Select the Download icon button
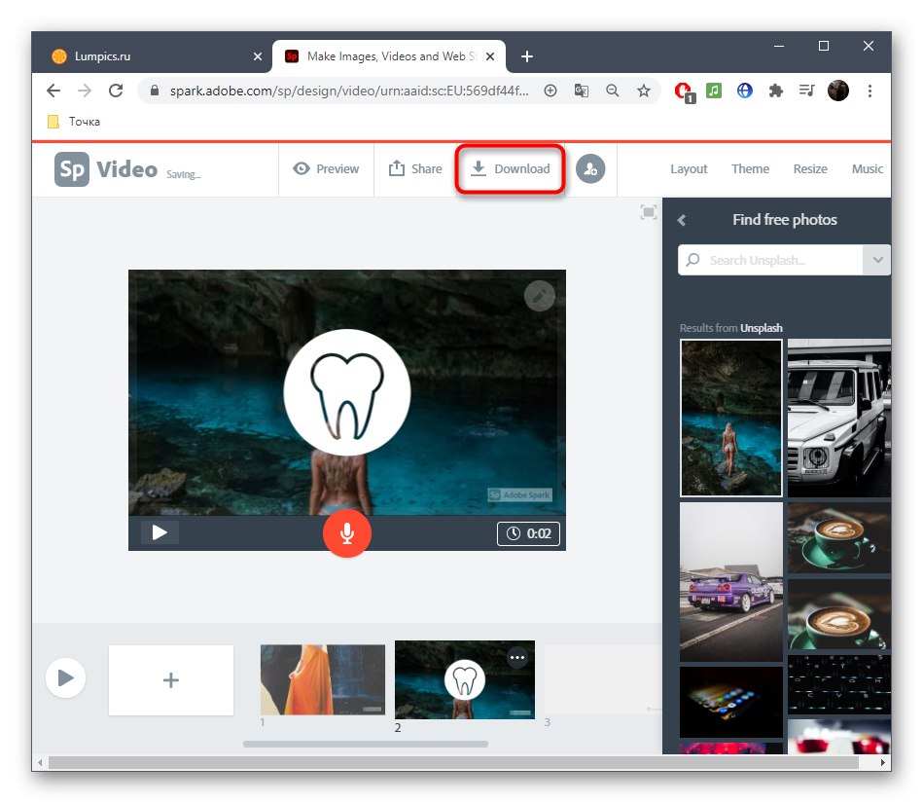The image size is (923, 803). coord(479,168)
